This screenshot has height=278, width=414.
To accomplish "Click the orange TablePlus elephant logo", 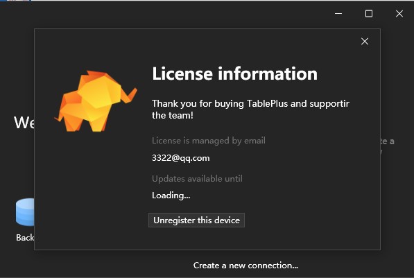I will coord(96,101).
